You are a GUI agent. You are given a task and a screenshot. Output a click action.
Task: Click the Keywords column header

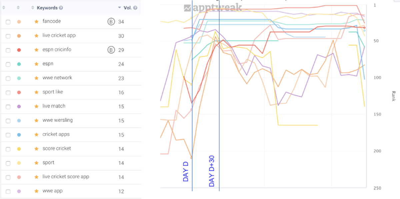pos(47,8)
